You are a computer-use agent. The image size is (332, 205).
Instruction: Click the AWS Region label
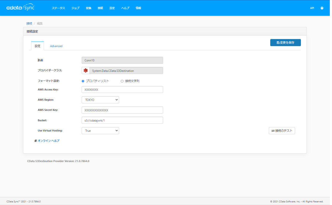click(x=46, y=100)
